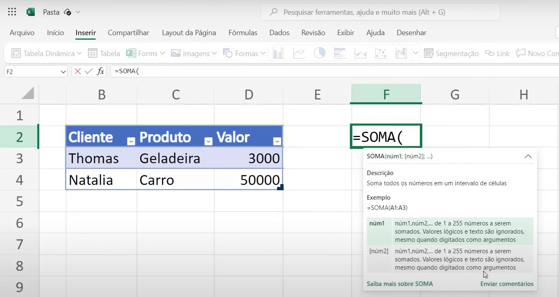The height and width of the screenshot is (297, 559).
Task: Open the Produto column filter dropdown
Action: 208,141
